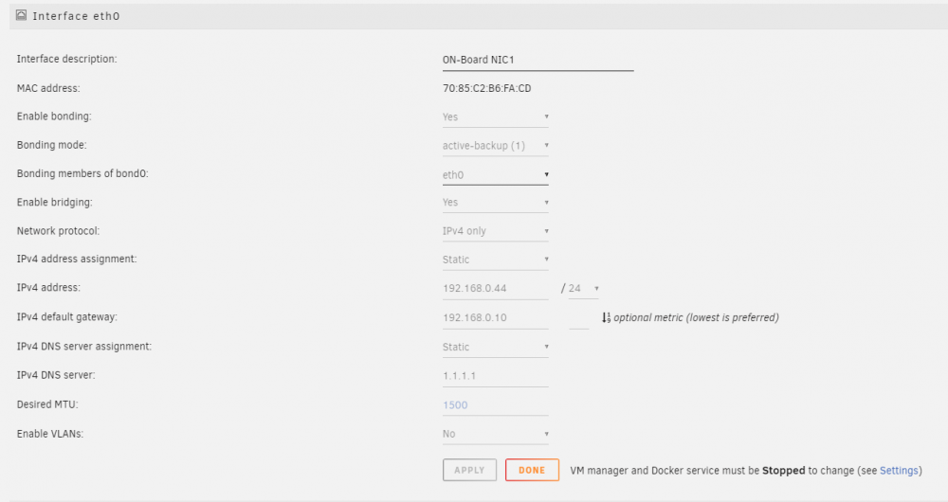Image resolution: width=948 pixels, height=502 pixels.
Task: Open the Enable VLANs dropdown
Action: (x=495, y=435)
